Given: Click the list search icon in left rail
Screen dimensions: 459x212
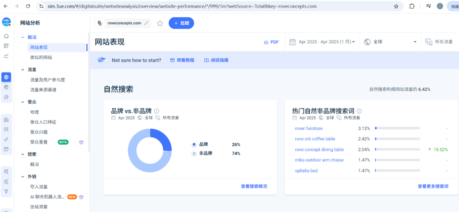Looking at the screenshot, I should point(6,129).
